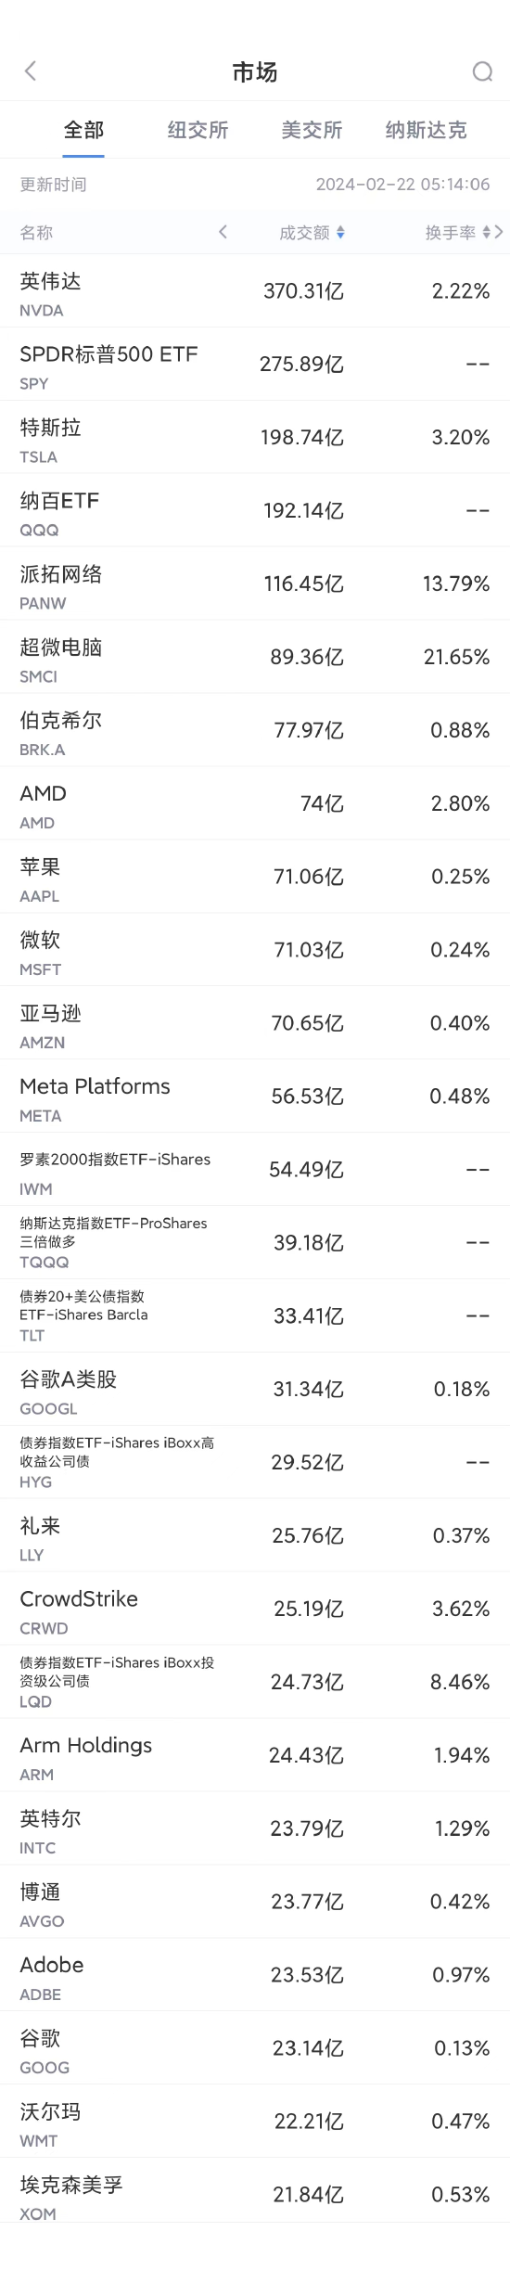Select the 全部 tab

pyautogui.click(x=83, y=130)
